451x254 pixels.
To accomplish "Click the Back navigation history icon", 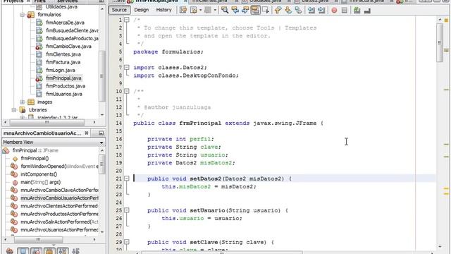I will pyautogui.click(x=194, y=11).
